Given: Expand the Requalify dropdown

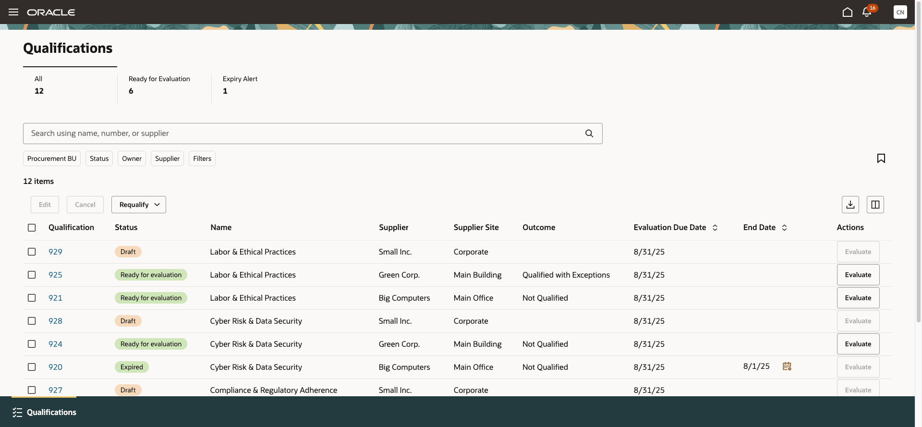Looking at the screenshot, I should (x=139, y=205).
